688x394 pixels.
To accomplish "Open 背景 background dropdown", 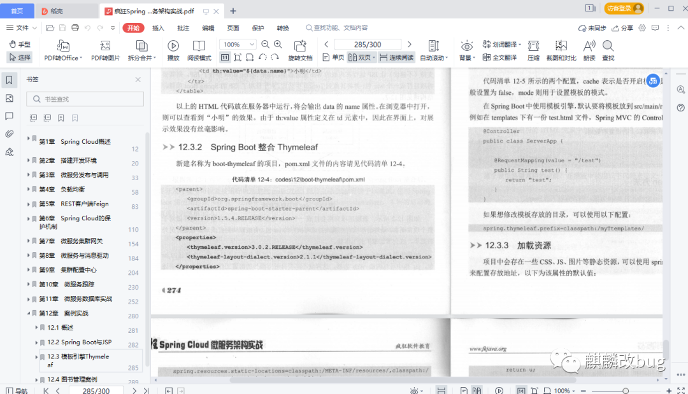I will (x=467, y=51).
